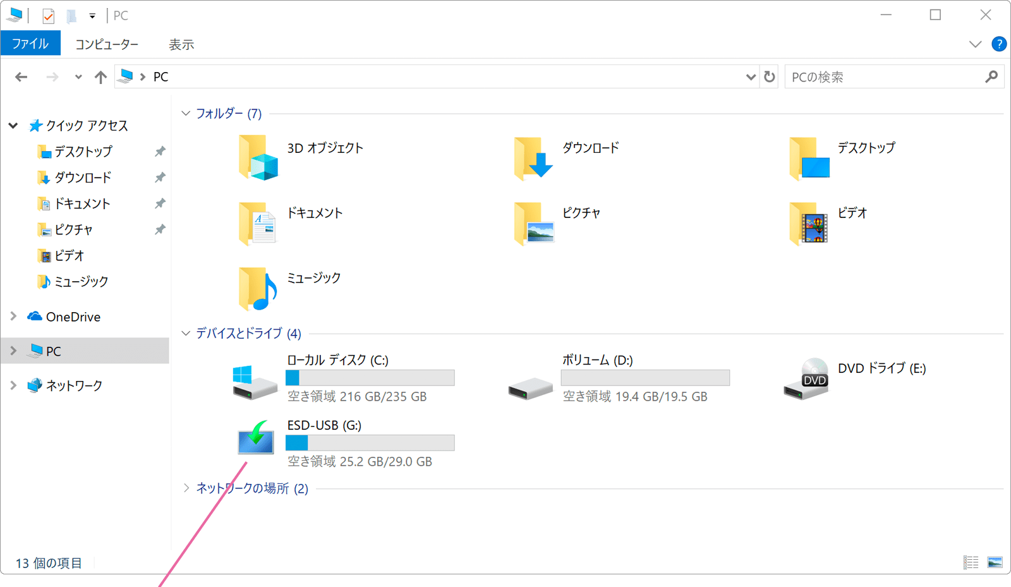1011x587 pixels.
Task: Select ドキュメント in quick access sidebar
Action: click(82, 203)
